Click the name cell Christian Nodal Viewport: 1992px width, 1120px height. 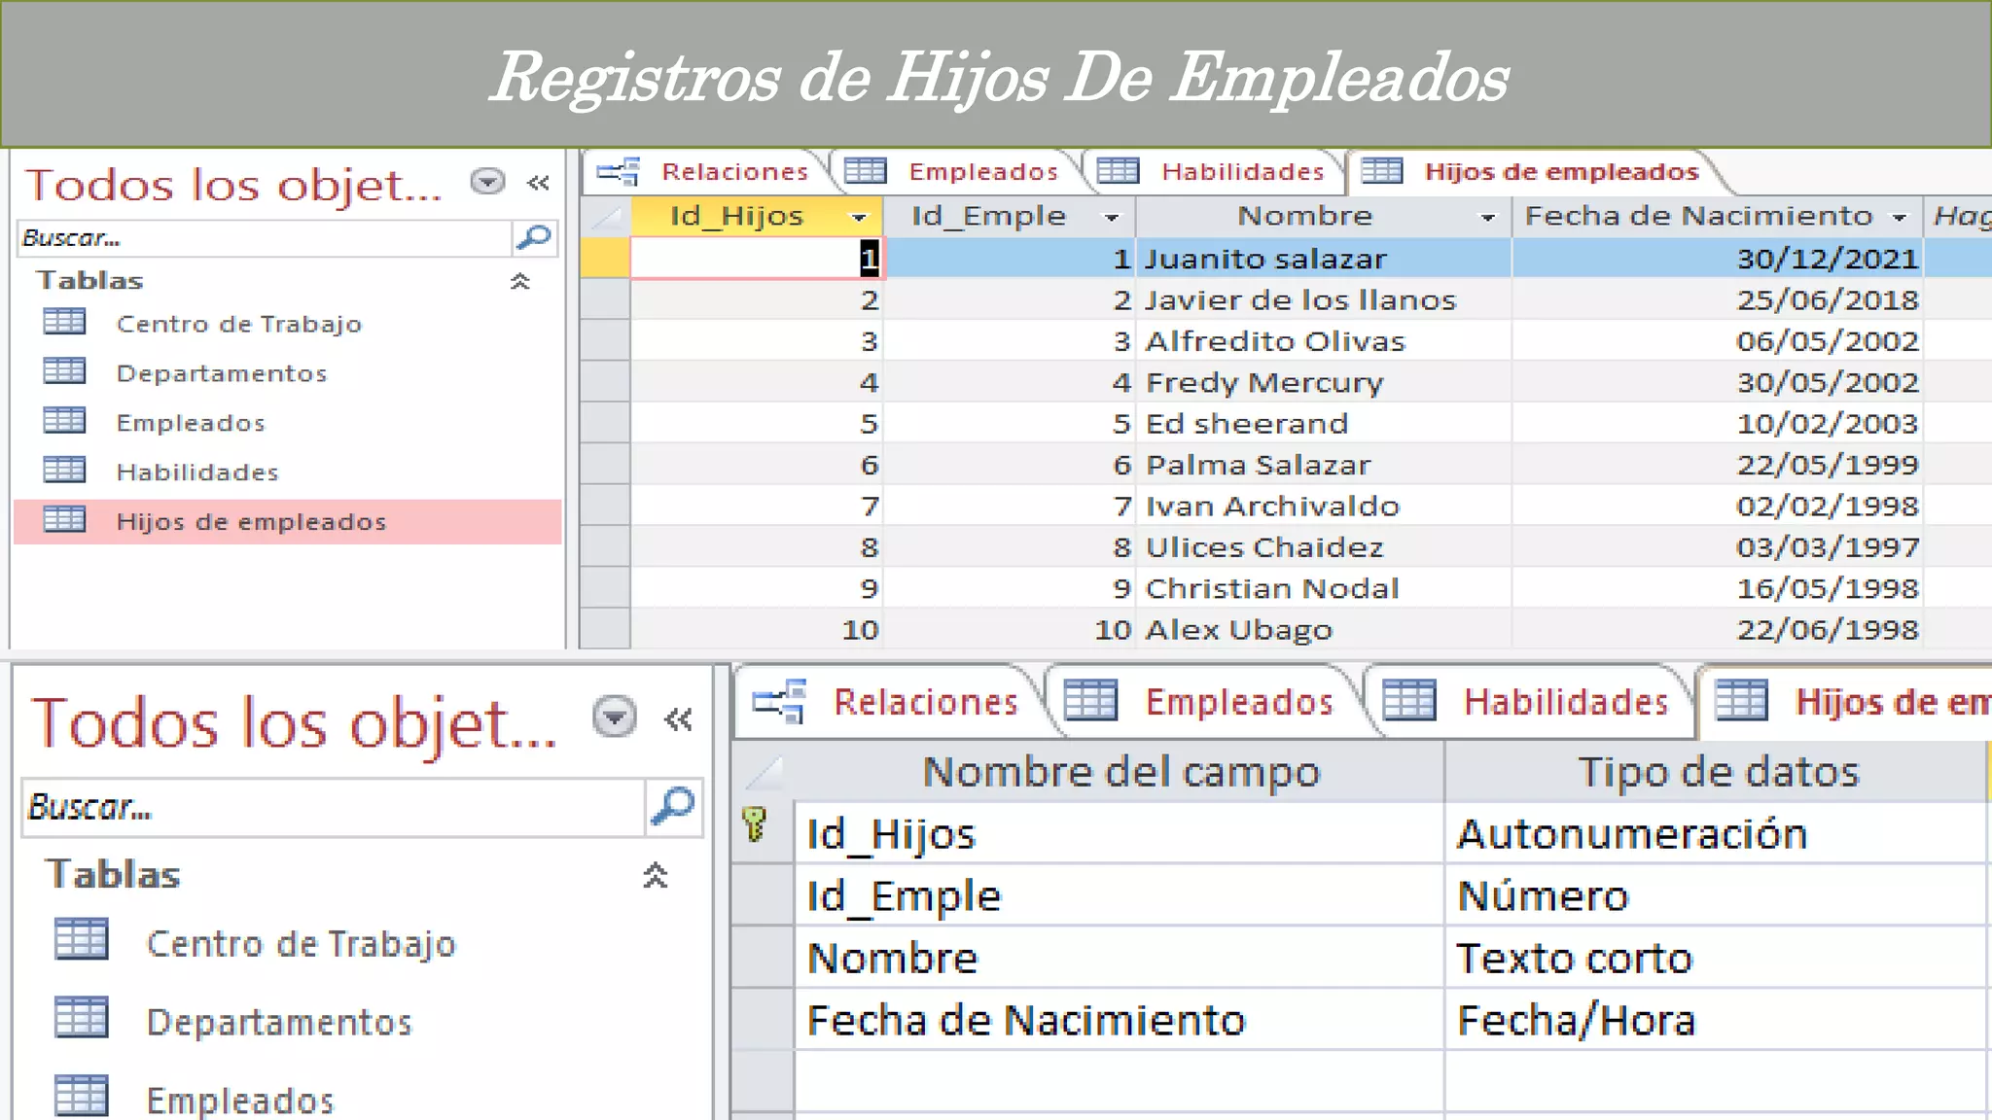click(x=1324, y=588)
